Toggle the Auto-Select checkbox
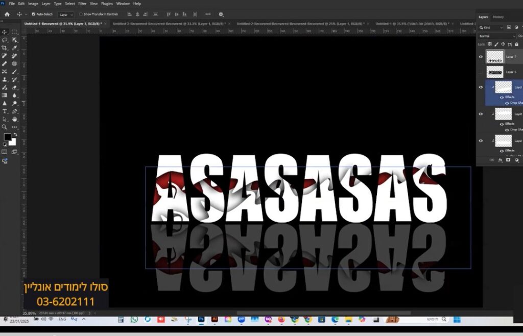Image resolution: width=523 pixels, height=336 pixels. point(34,14)
